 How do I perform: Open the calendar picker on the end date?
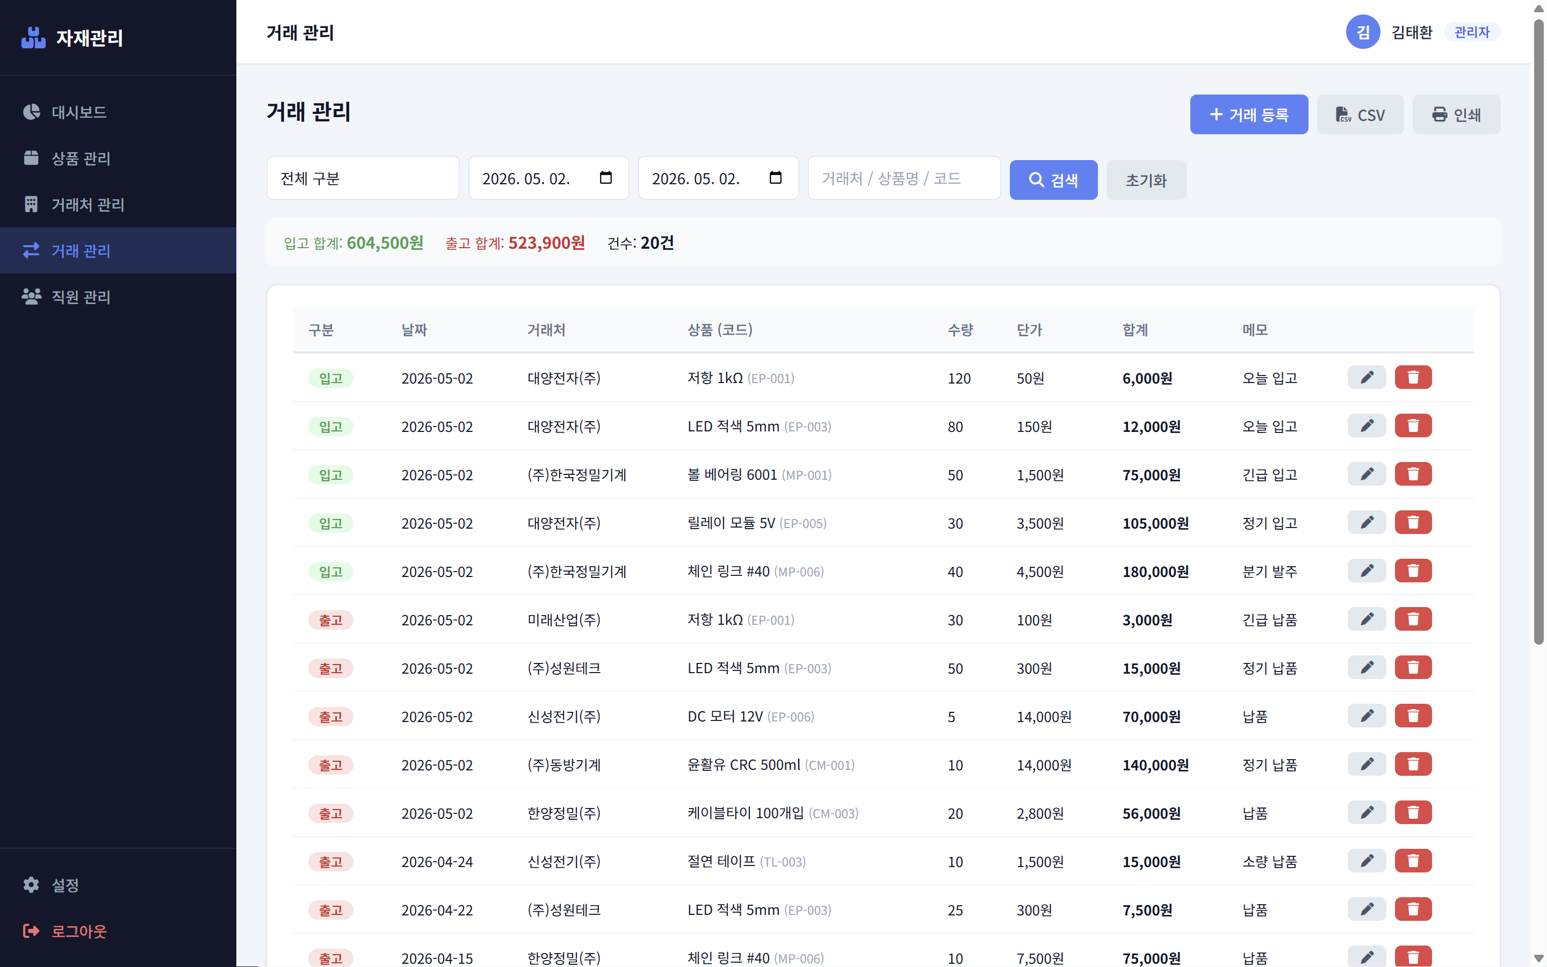tap(775, 178)
